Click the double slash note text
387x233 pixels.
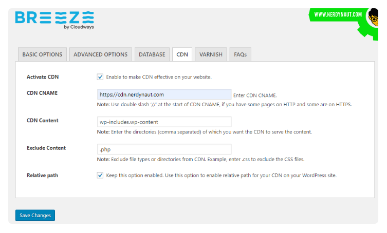[x=225, y=105]
